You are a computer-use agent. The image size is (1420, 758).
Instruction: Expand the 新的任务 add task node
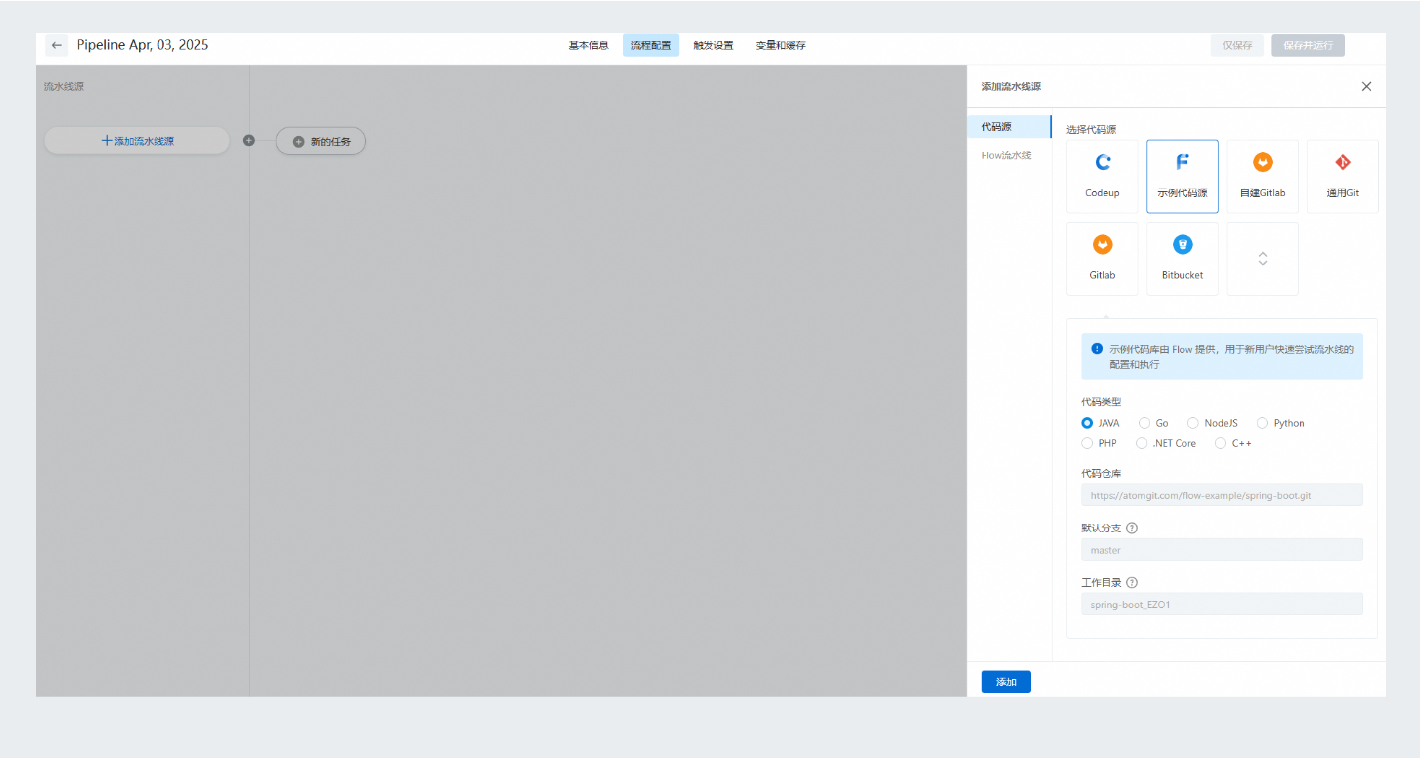tap(321, 142)
